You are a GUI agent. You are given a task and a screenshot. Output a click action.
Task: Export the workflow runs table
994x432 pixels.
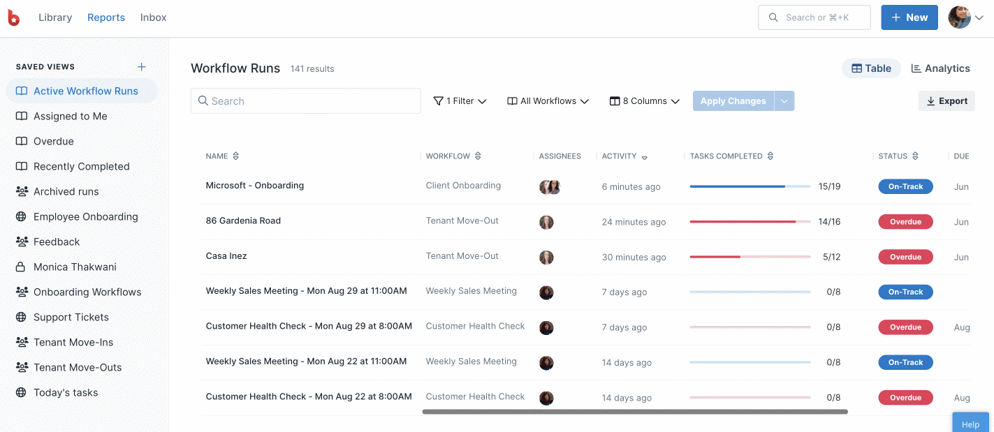click(947, 101)
